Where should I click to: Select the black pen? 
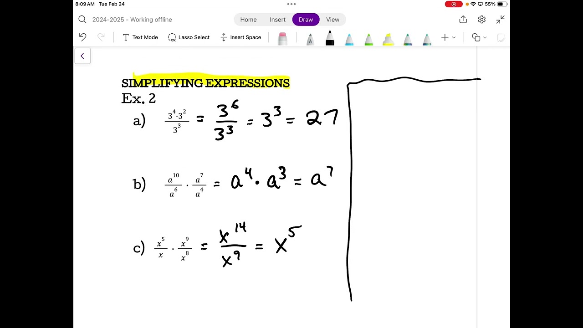tap(330, 38)
